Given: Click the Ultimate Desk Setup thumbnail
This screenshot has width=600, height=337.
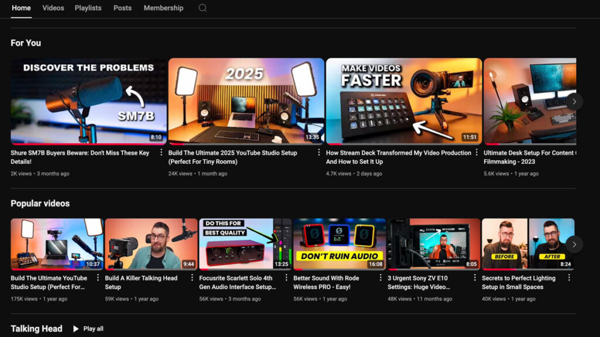Looking at the screenshot, I should click(x=530, y=101).
